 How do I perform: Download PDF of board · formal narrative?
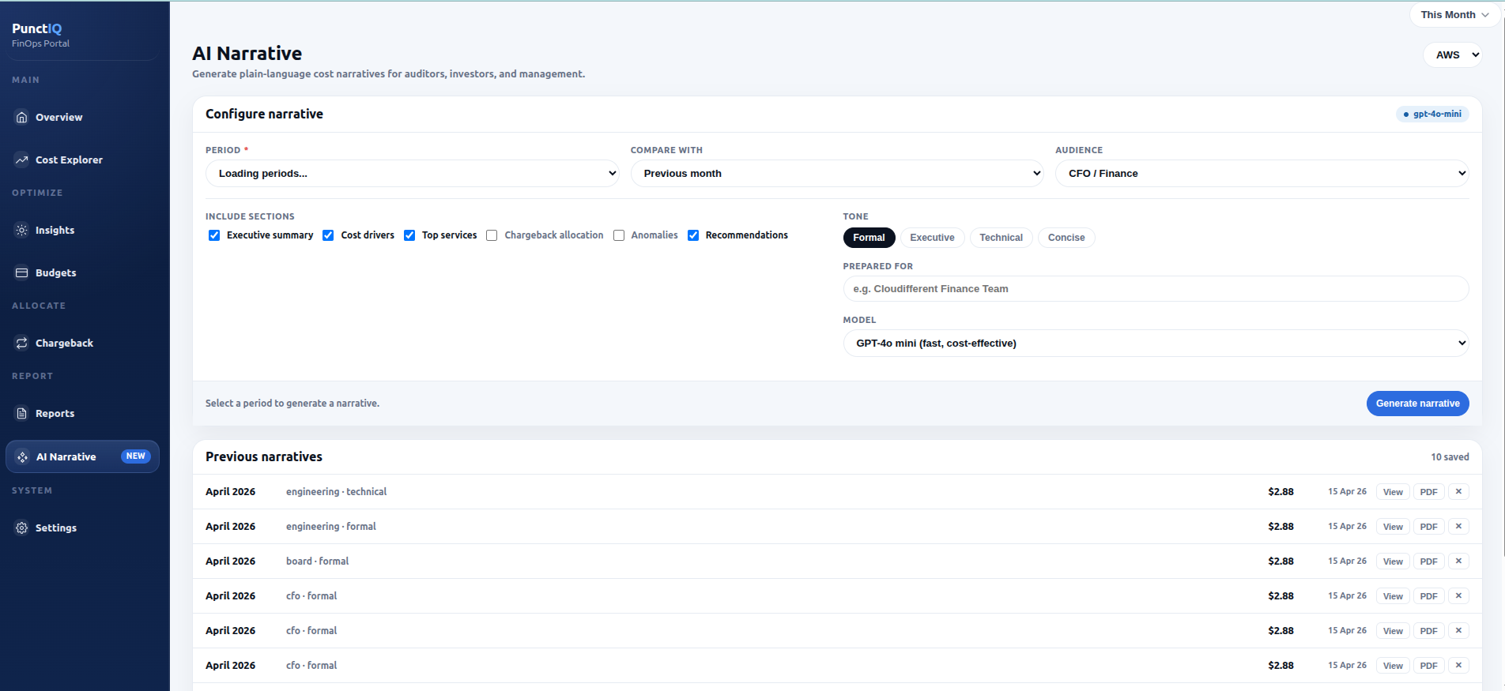click(1428, 561)
